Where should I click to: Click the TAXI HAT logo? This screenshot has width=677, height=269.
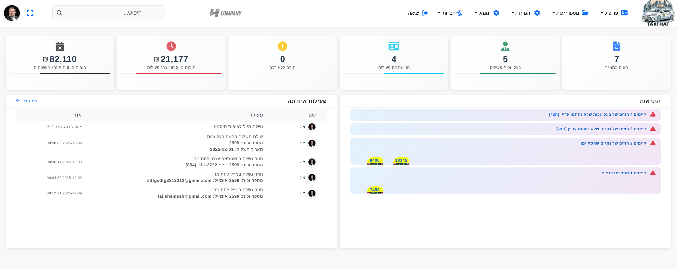[658, 14]
